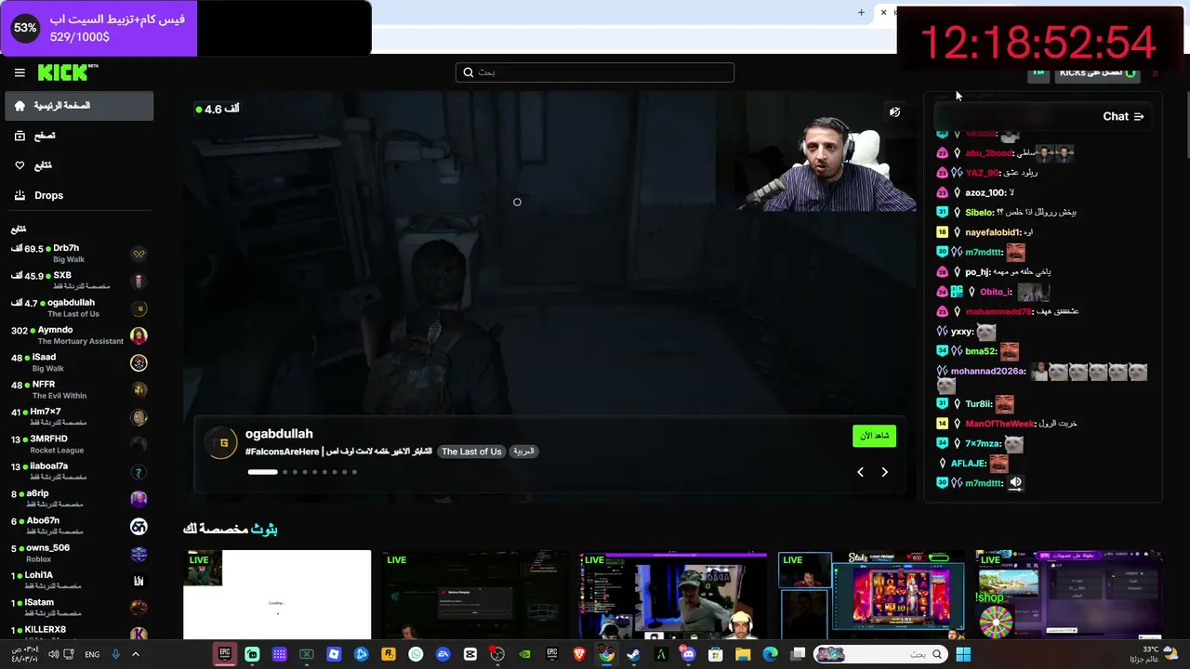This screenshot has height=669, width=1190.
Task: Select KILLERX8 channel in sidebar
Action: pyautogui.click(x=79, y=633)
